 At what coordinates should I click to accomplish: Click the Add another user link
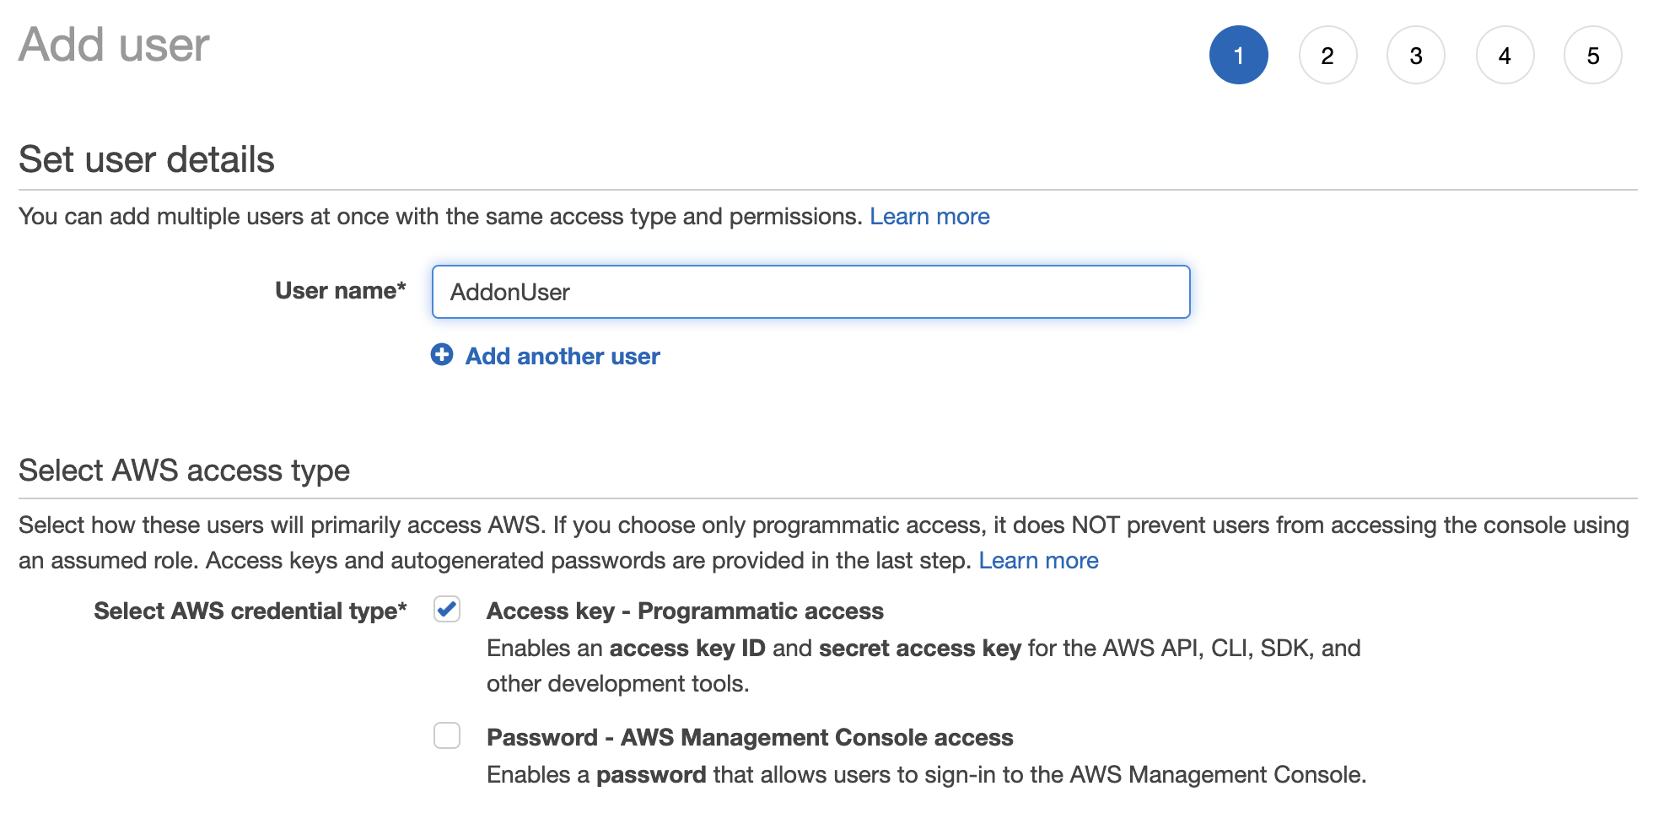[563, 356]
